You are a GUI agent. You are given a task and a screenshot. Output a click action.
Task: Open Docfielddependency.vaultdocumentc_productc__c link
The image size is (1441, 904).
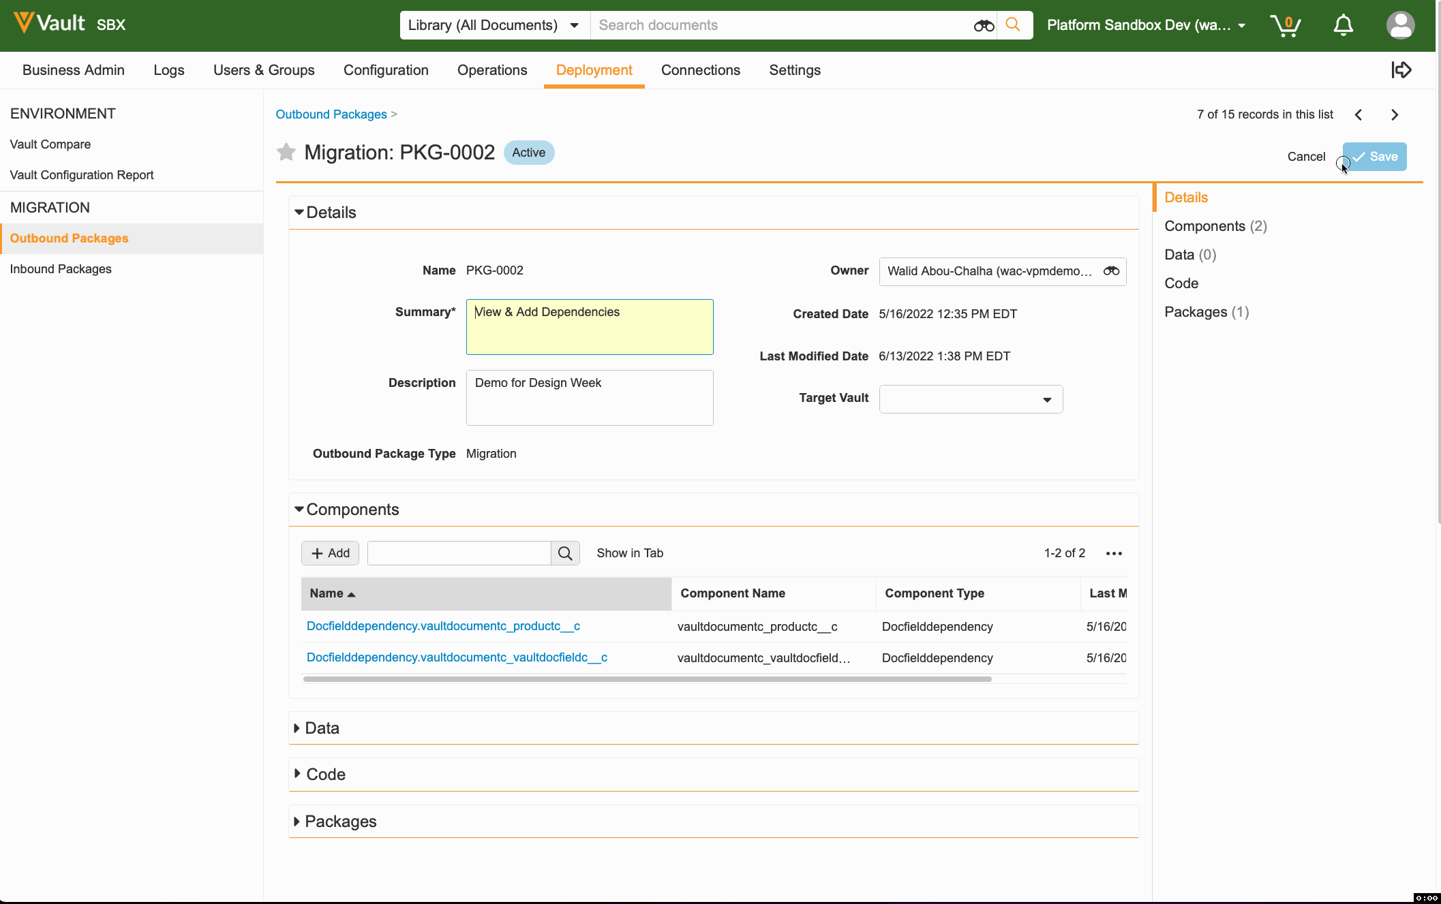443,626
